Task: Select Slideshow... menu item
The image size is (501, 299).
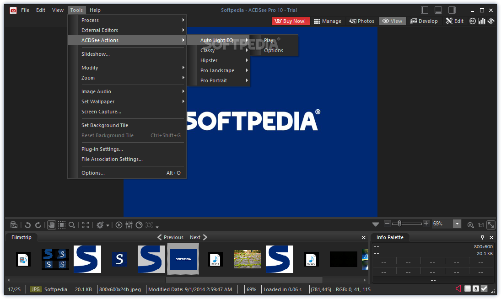Action: 127,54
